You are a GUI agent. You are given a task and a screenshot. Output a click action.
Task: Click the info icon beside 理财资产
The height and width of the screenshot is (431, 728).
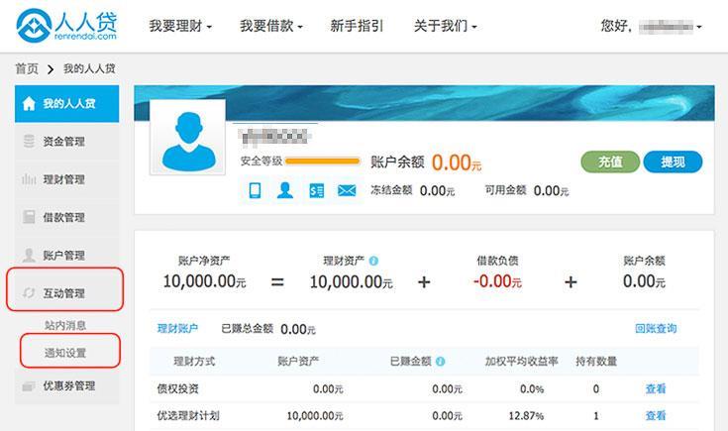pyautogui.click(x=373, y=261)
